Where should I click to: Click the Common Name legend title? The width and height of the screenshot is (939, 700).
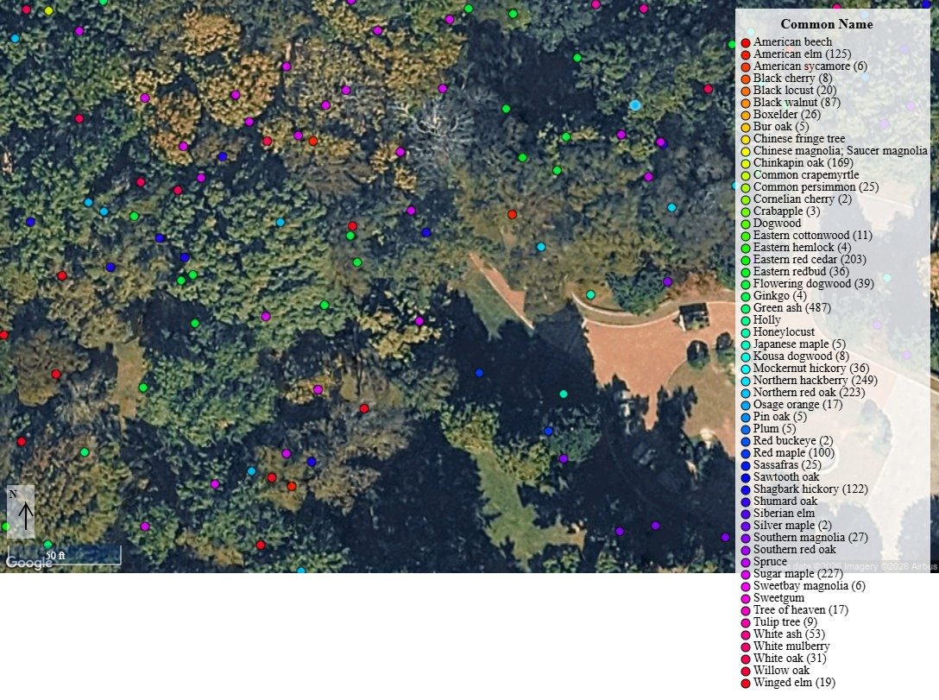point(827,24)
